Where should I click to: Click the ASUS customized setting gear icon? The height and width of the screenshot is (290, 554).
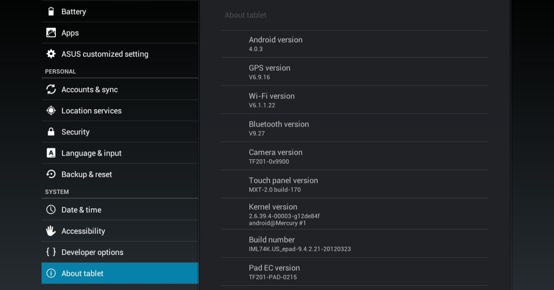pyautogui.click(x=51, y=54)
